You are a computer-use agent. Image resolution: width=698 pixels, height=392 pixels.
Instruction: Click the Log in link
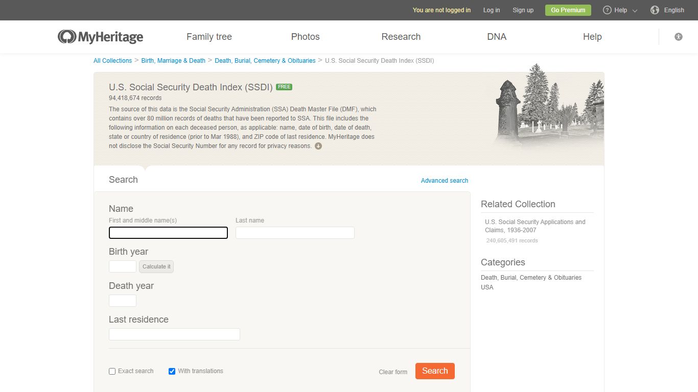click(x=492, y=10)
